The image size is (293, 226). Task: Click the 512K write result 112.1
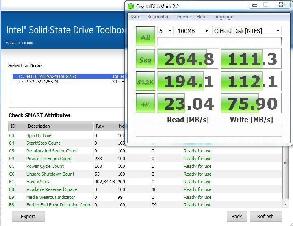point(251,81)
